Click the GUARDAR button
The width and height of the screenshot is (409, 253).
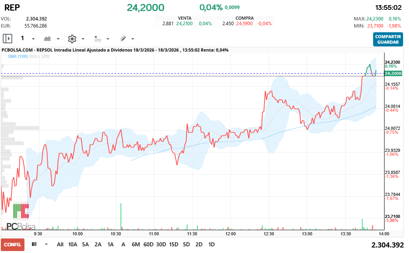tap(388, 42)
